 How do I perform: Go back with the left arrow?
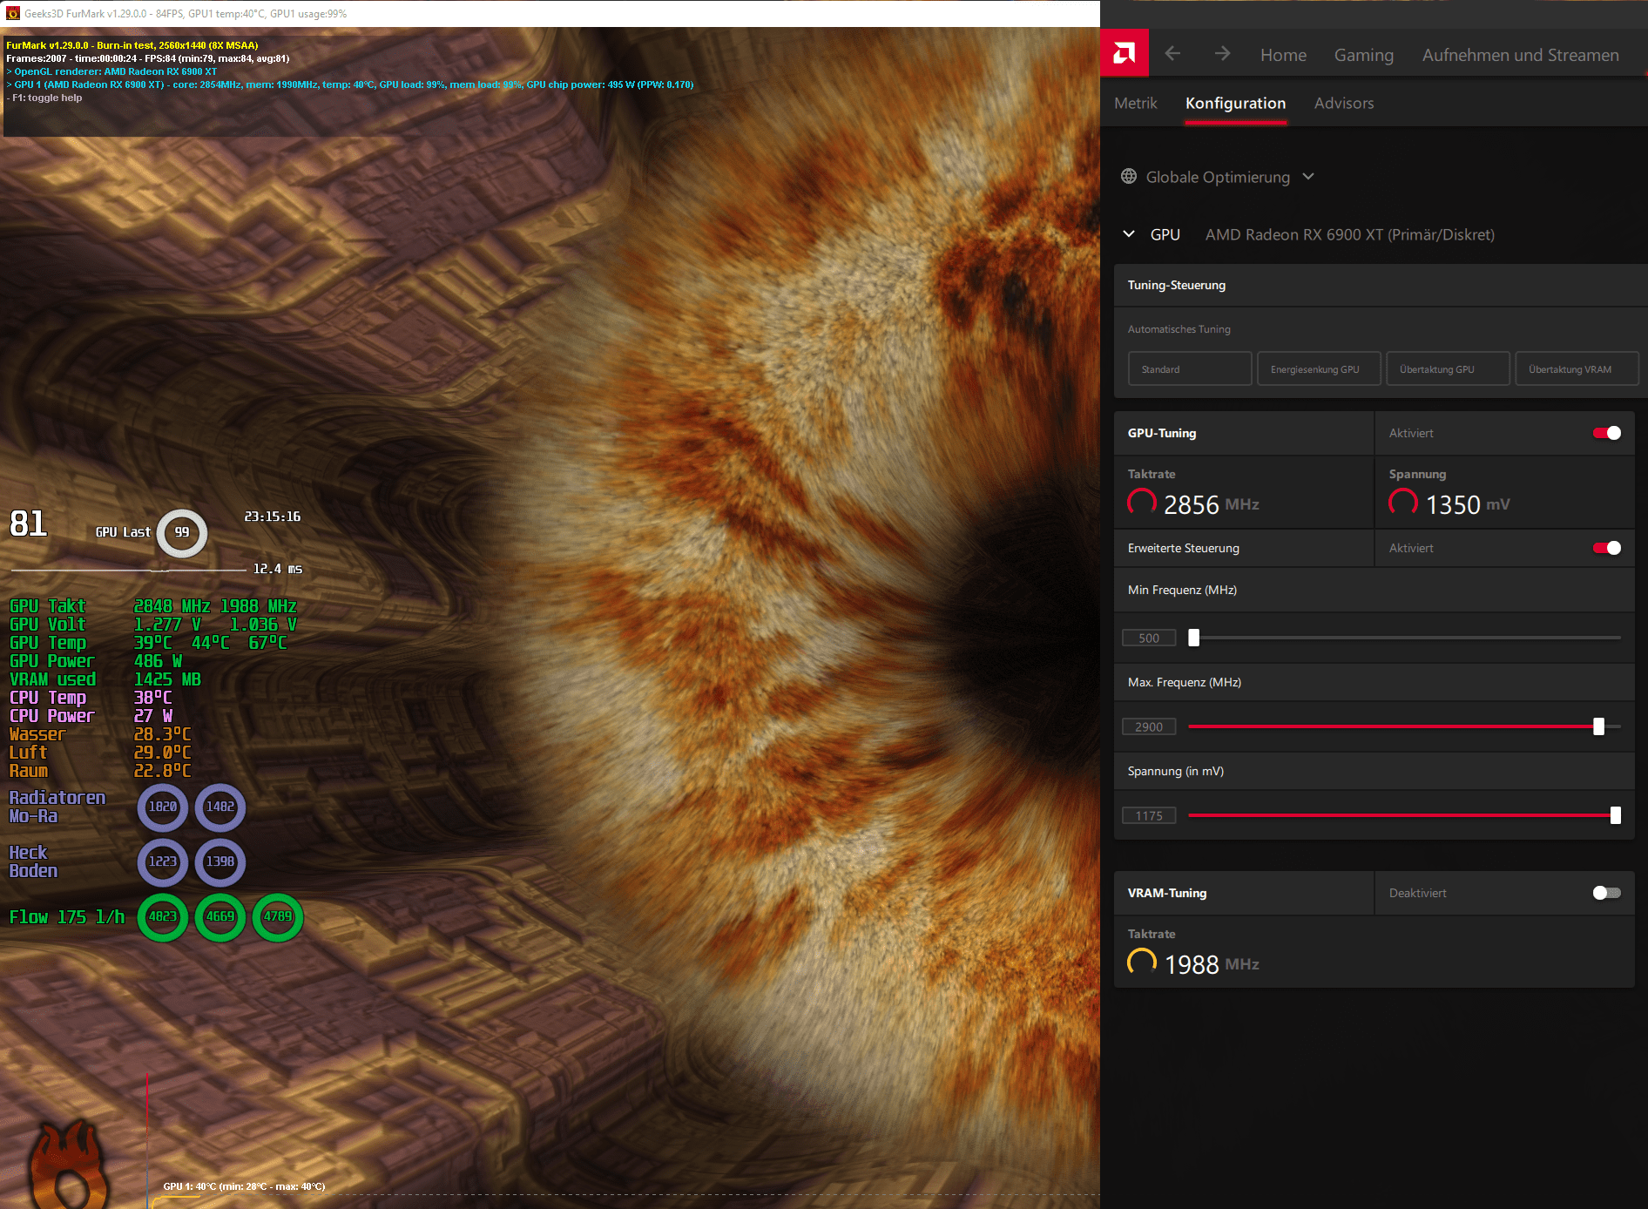coord(1172,54)
